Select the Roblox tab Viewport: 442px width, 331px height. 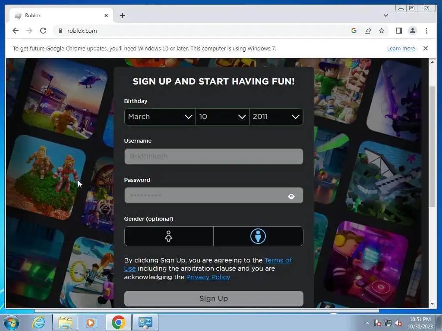click(61, 16)
